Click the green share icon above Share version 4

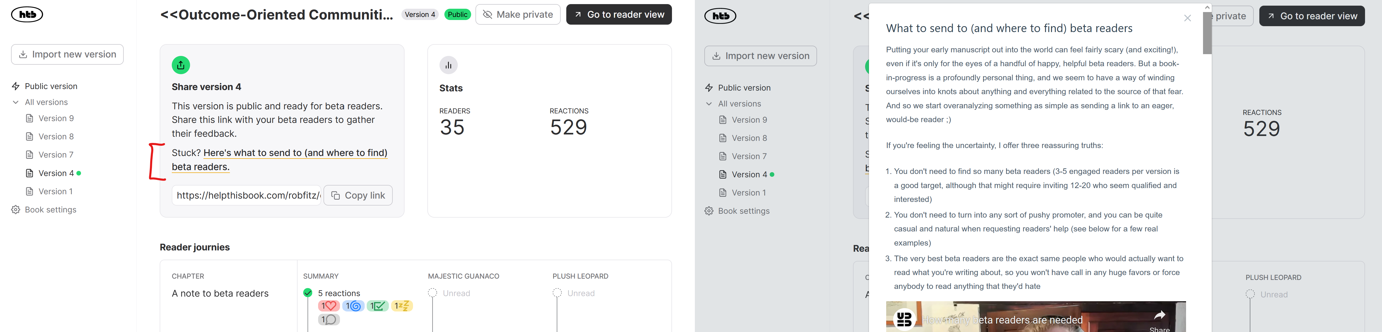pos(181,65)
